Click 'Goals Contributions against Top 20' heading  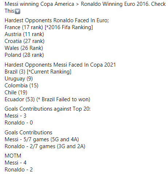pos(48,109)
